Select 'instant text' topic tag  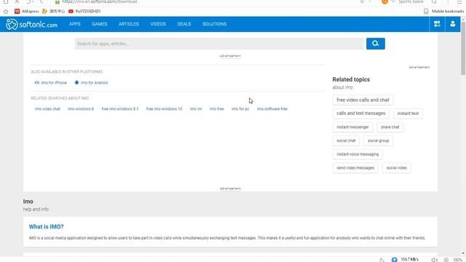pos(408,114)
